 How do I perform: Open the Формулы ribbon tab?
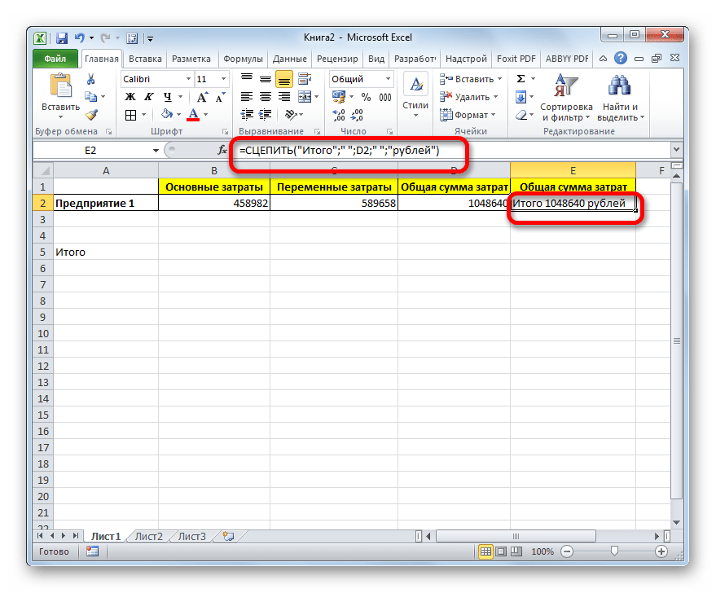242,59
